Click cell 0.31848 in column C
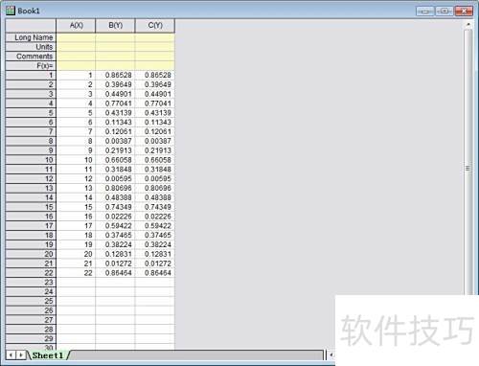Screen dimensions: 479x366 [x=155, y=170]
